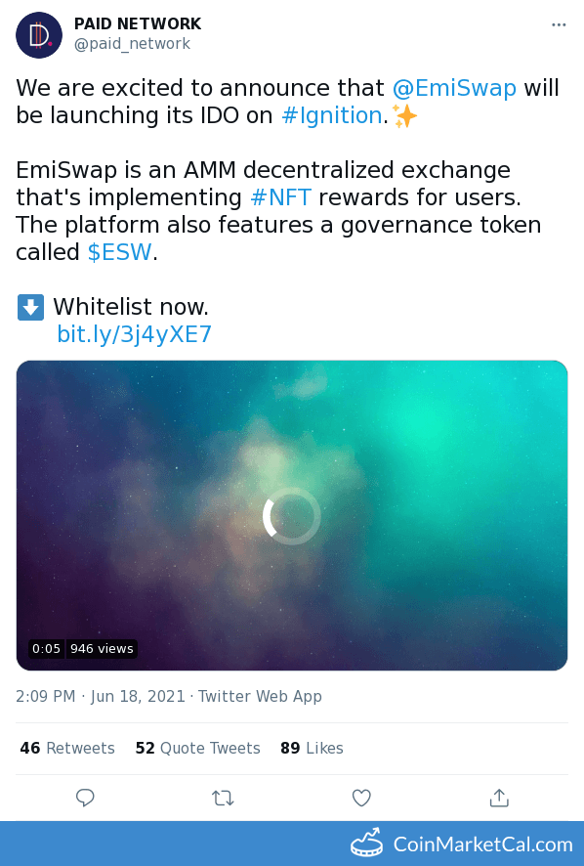Click the Twitter Web App source label
This screenshot has height=866, width=584.
click(x=260, y=696)
